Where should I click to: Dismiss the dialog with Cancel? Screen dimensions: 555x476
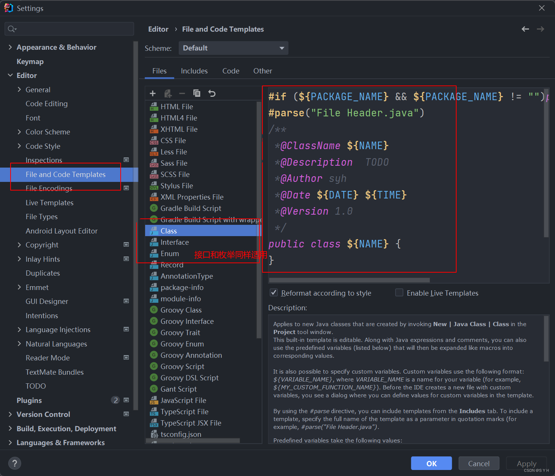click(x=478, y=463)
